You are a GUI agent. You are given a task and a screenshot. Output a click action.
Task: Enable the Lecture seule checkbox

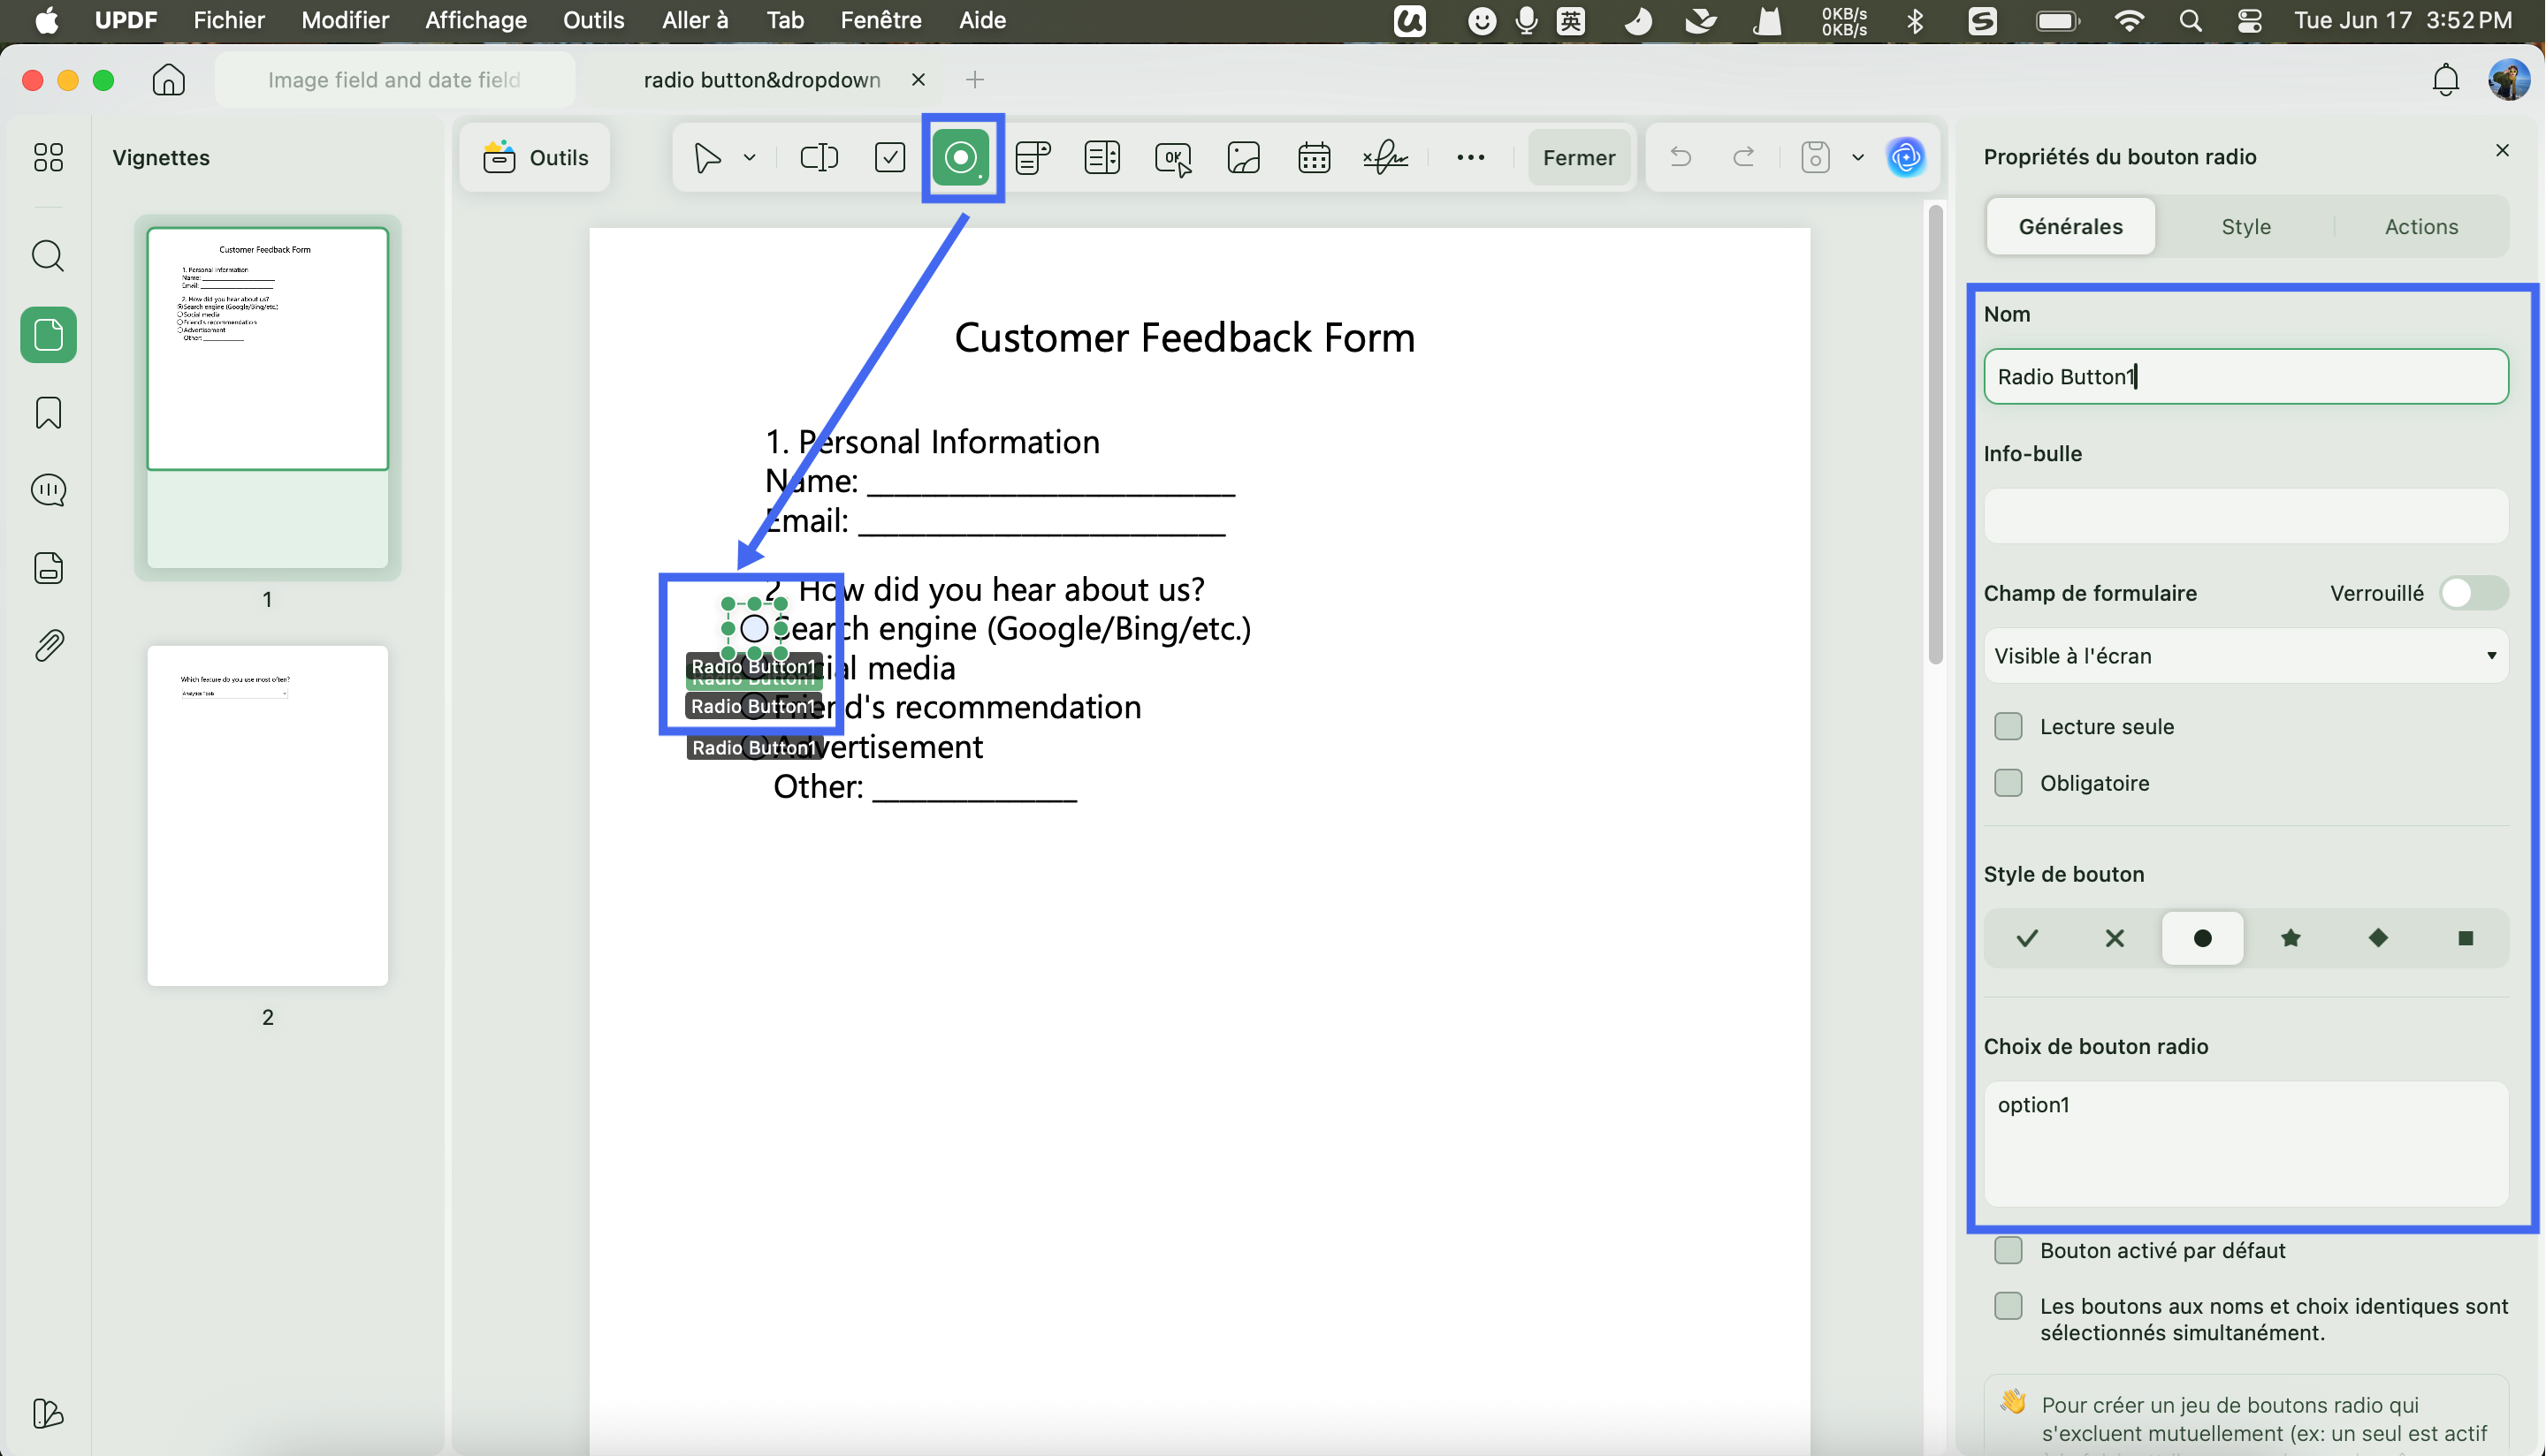2008,726
